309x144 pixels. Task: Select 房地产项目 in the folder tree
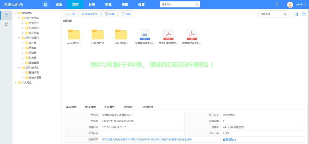point(35,77)
